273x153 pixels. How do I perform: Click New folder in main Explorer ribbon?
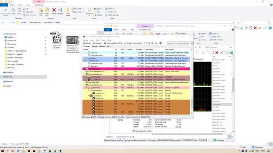(x=68, y=12)
